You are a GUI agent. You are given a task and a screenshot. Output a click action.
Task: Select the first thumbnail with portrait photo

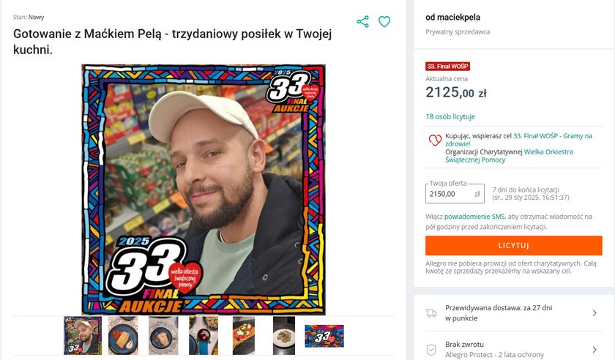point(83,336)
